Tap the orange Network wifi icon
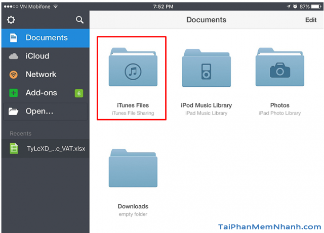 (x=14, y=75)
